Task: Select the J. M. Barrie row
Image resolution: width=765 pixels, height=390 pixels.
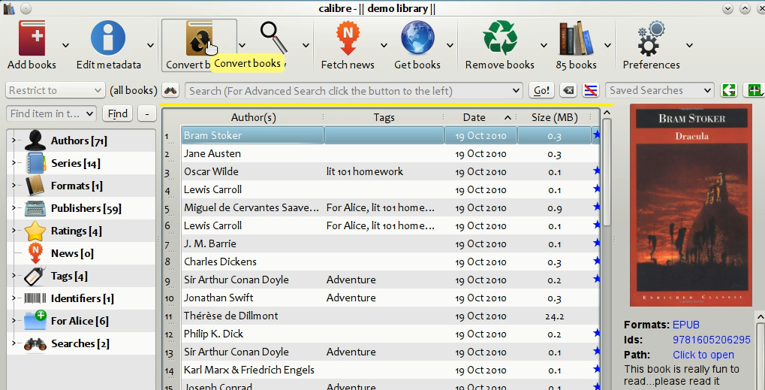Action: pyautogui.click(x=390, y=243)
